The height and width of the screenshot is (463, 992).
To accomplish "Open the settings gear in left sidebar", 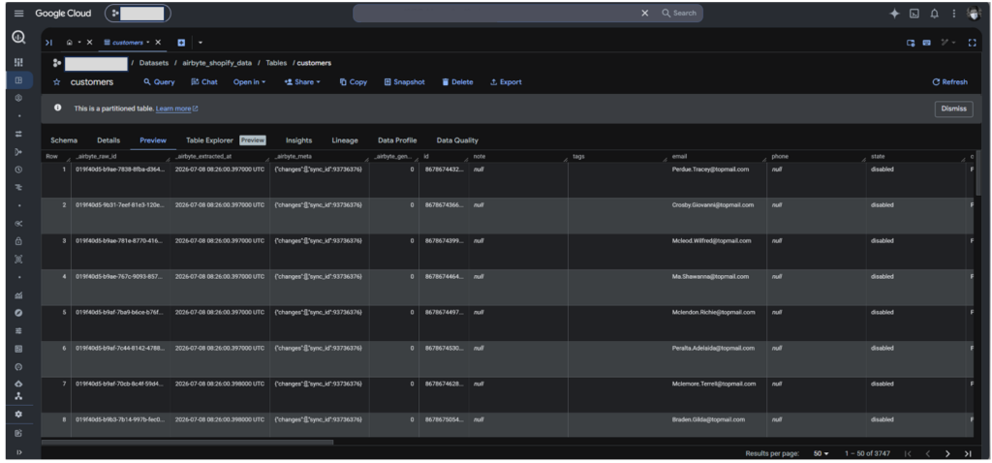I will tap(18, 414).
